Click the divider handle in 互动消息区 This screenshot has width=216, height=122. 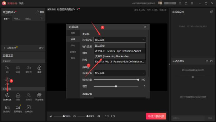(x=193, y=77)
